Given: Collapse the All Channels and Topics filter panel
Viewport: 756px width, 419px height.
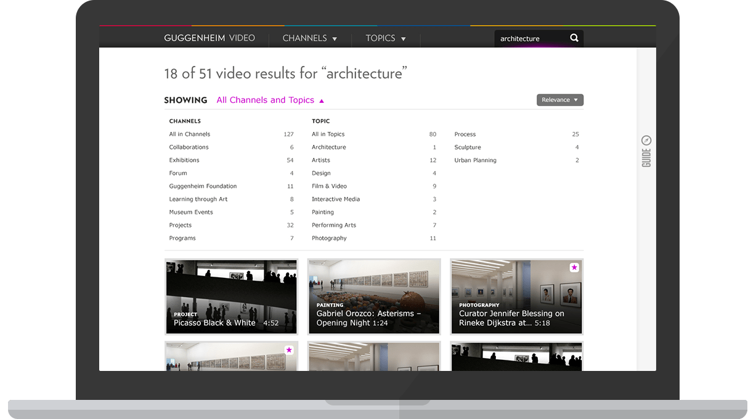Looking at the screenshot, I should [x=270, y=99].
